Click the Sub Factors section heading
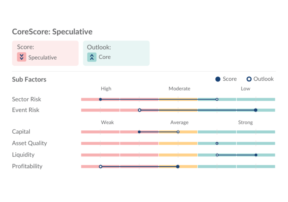This screenshot has height=202, width=288. [x=29, y=80]
